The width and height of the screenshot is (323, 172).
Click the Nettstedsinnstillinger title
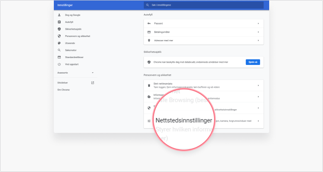point(184,120)
